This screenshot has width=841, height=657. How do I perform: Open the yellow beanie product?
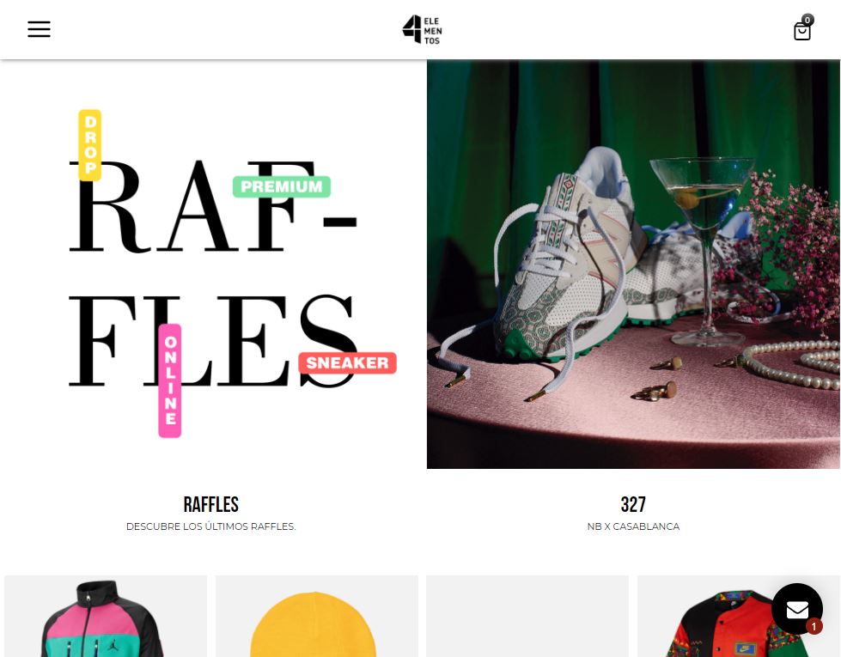pos(317,617)
